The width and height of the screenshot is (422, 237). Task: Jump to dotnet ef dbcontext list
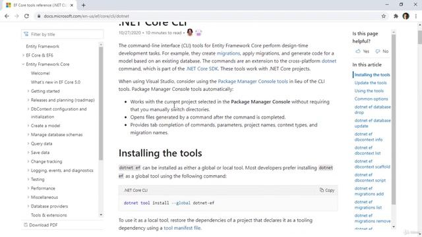point(367,151)
